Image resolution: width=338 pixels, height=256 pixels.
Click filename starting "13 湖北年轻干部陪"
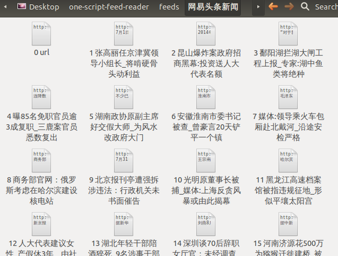pyautogui.click(x=124, y=248)
